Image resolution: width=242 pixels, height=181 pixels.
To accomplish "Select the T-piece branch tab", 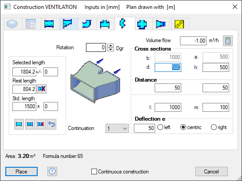I will pos(105,24).
